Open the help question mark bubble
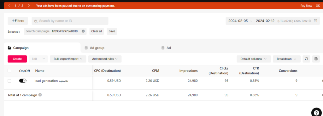The height and width of the screenshot is (116, 323). [317, 112]
